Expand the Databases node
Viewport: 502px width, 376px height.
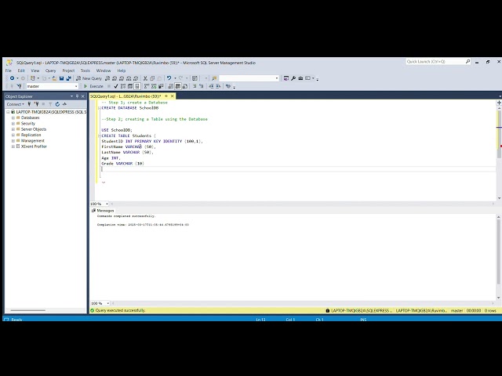coord(13,118)
